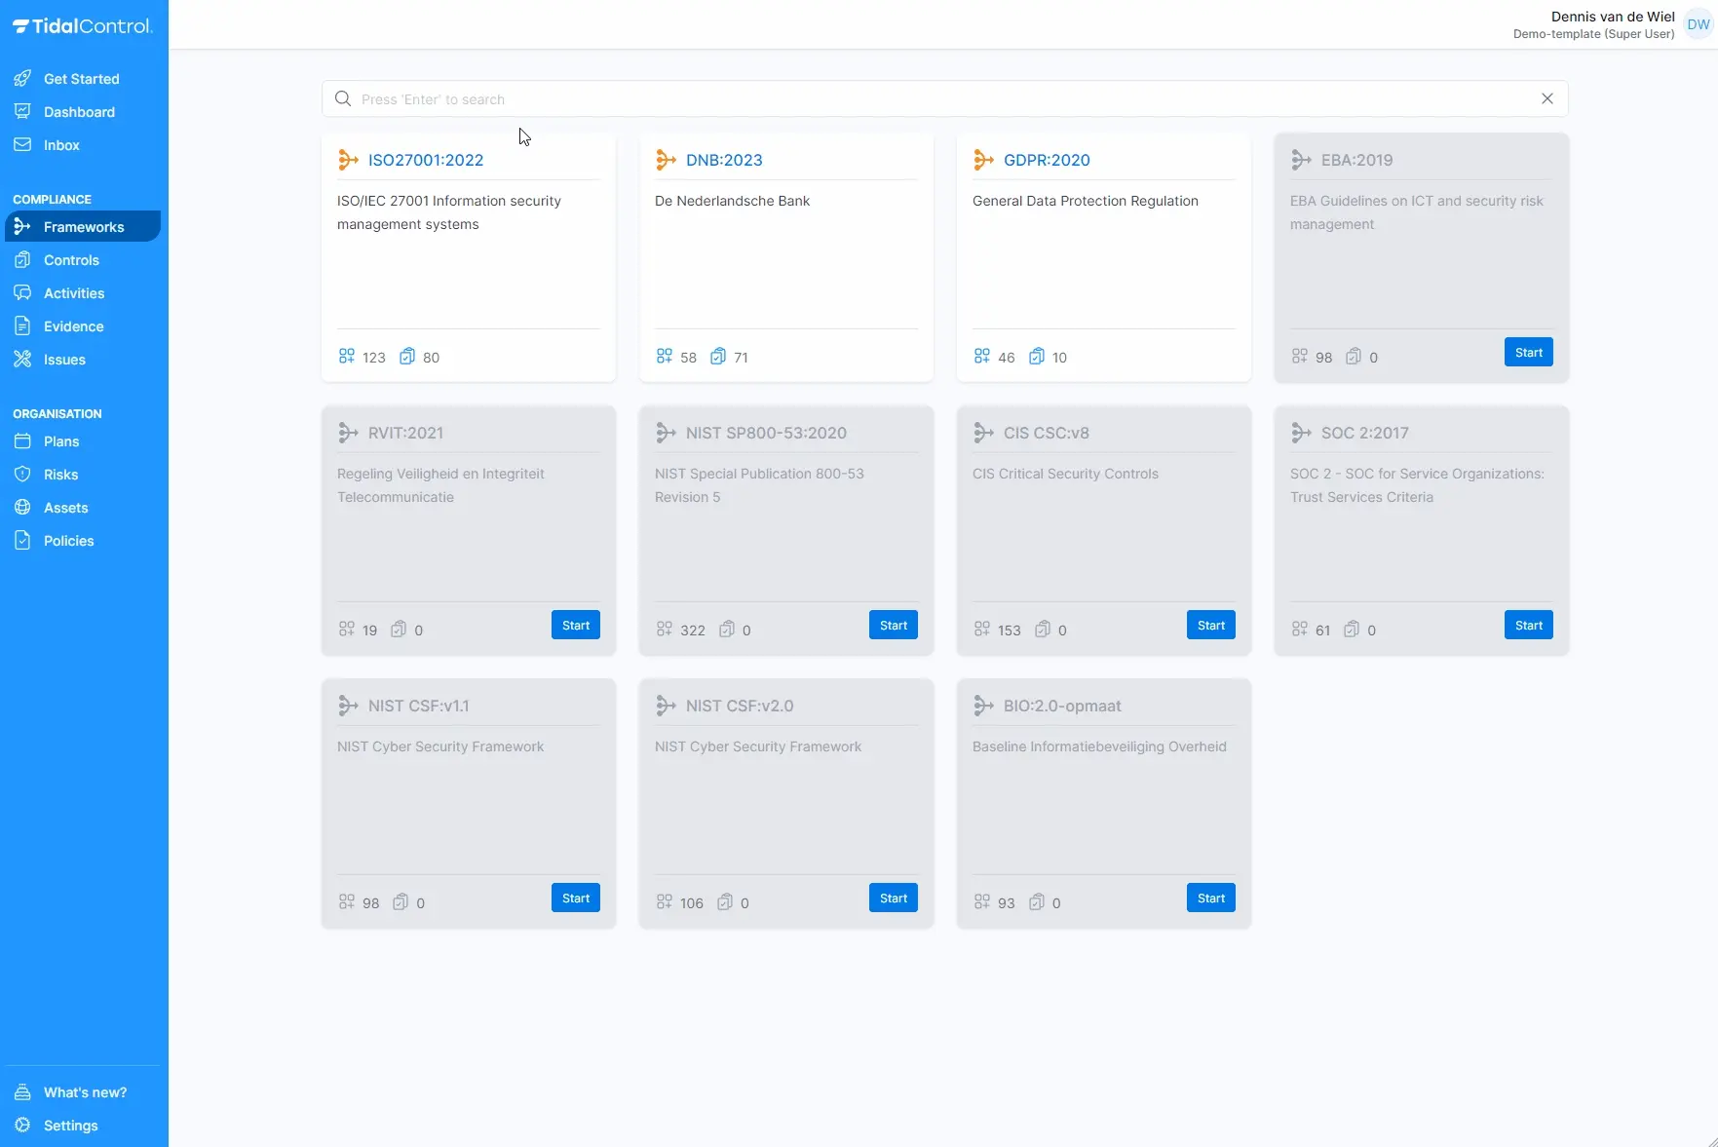Click 'De Nederlandsche Bank' description
This screenshot has width=1718, height=1147.
tap(733, 201)
